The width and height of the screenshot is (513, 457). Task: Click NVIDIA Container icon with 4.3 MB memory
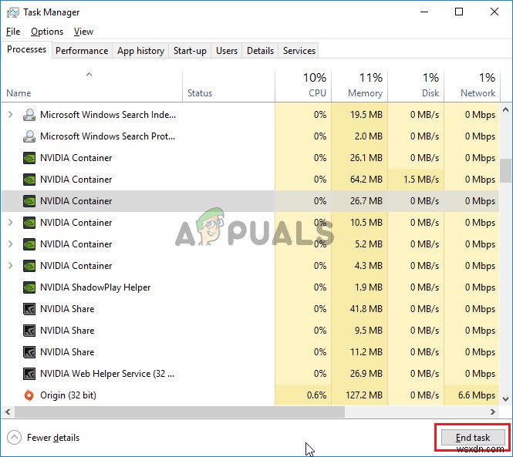tap(29, 266)
